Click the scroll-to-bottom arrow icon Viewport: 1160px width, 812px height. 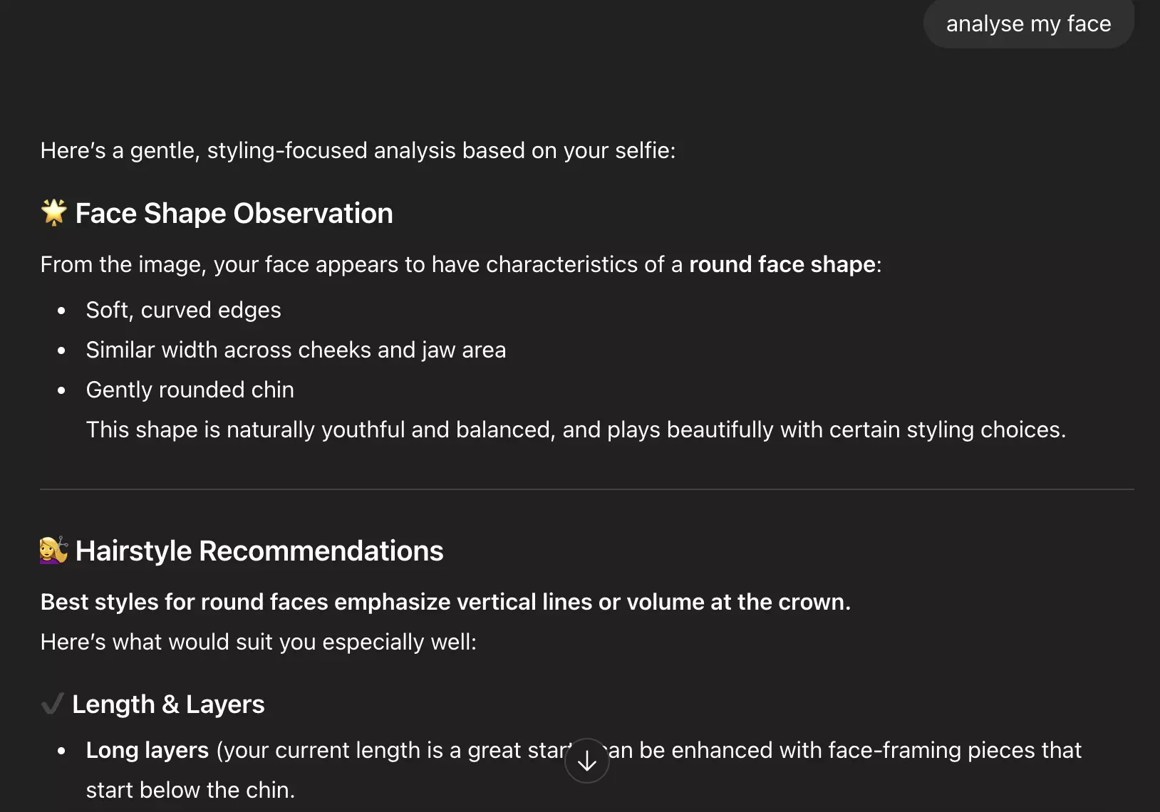tap(586, 761)
